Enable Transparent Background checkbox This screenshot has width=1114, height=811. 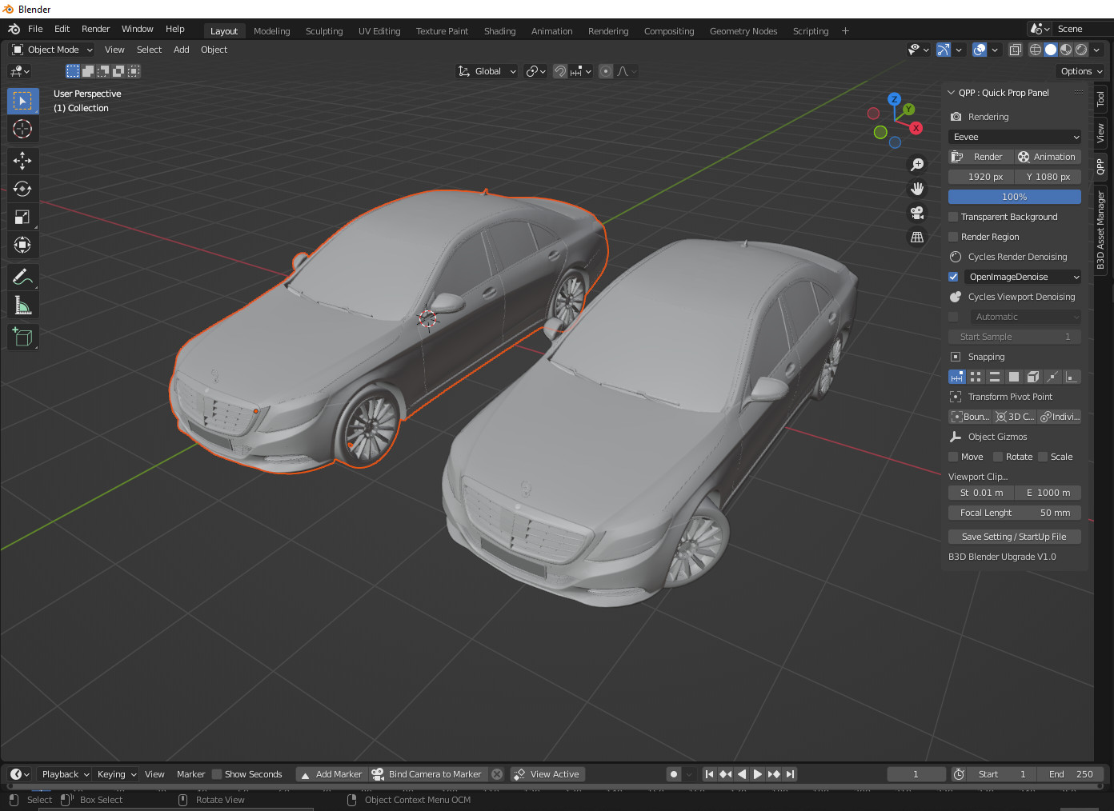[x=953, y=217]
